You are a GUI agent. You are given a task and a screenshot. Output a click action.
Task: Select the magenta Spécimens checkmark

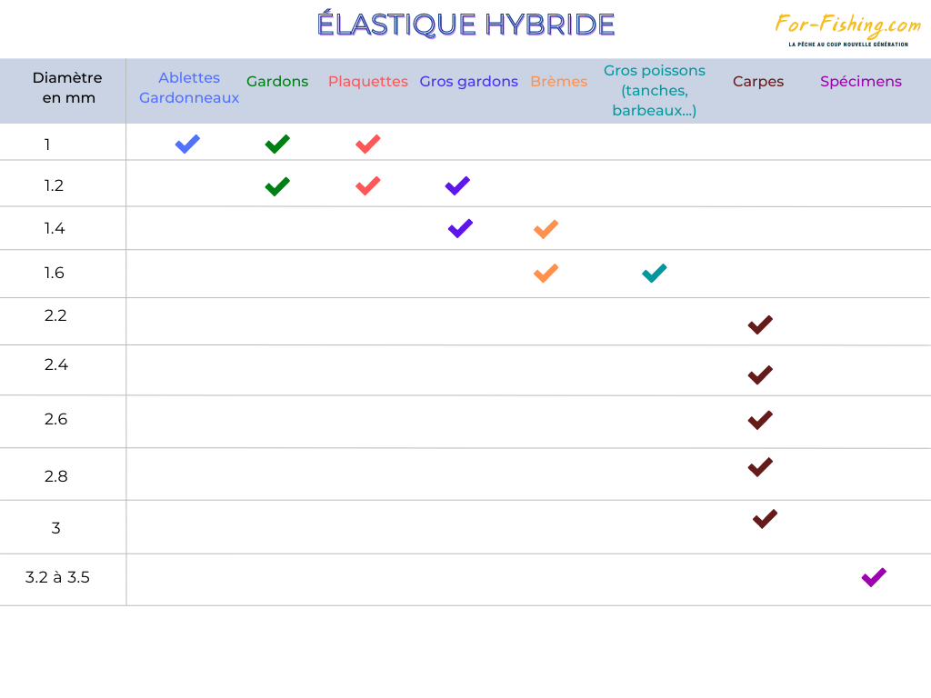(874, 577)
